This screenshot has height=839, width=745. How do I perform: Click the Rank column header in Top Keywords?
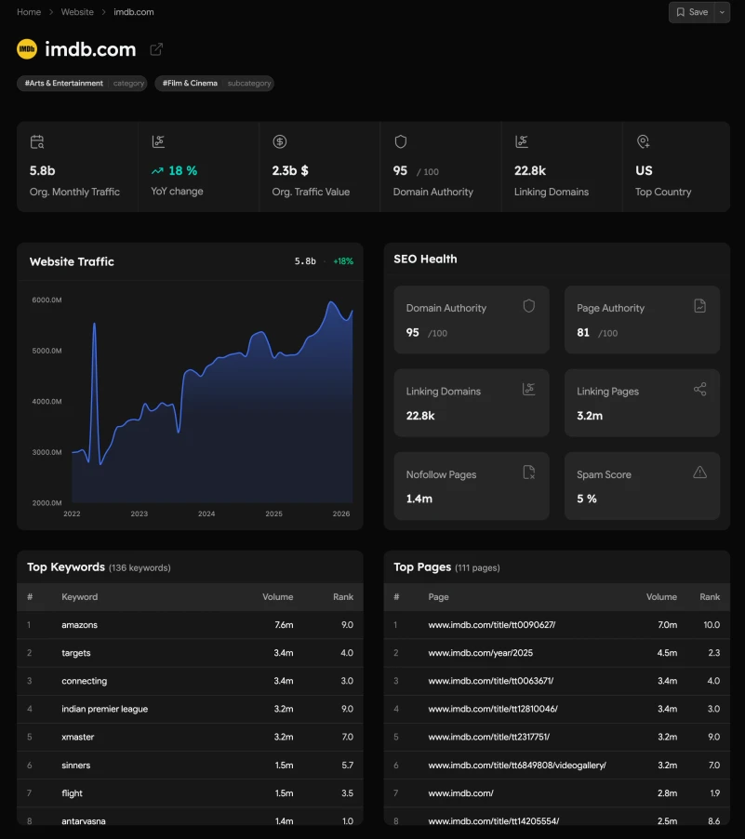343,597
